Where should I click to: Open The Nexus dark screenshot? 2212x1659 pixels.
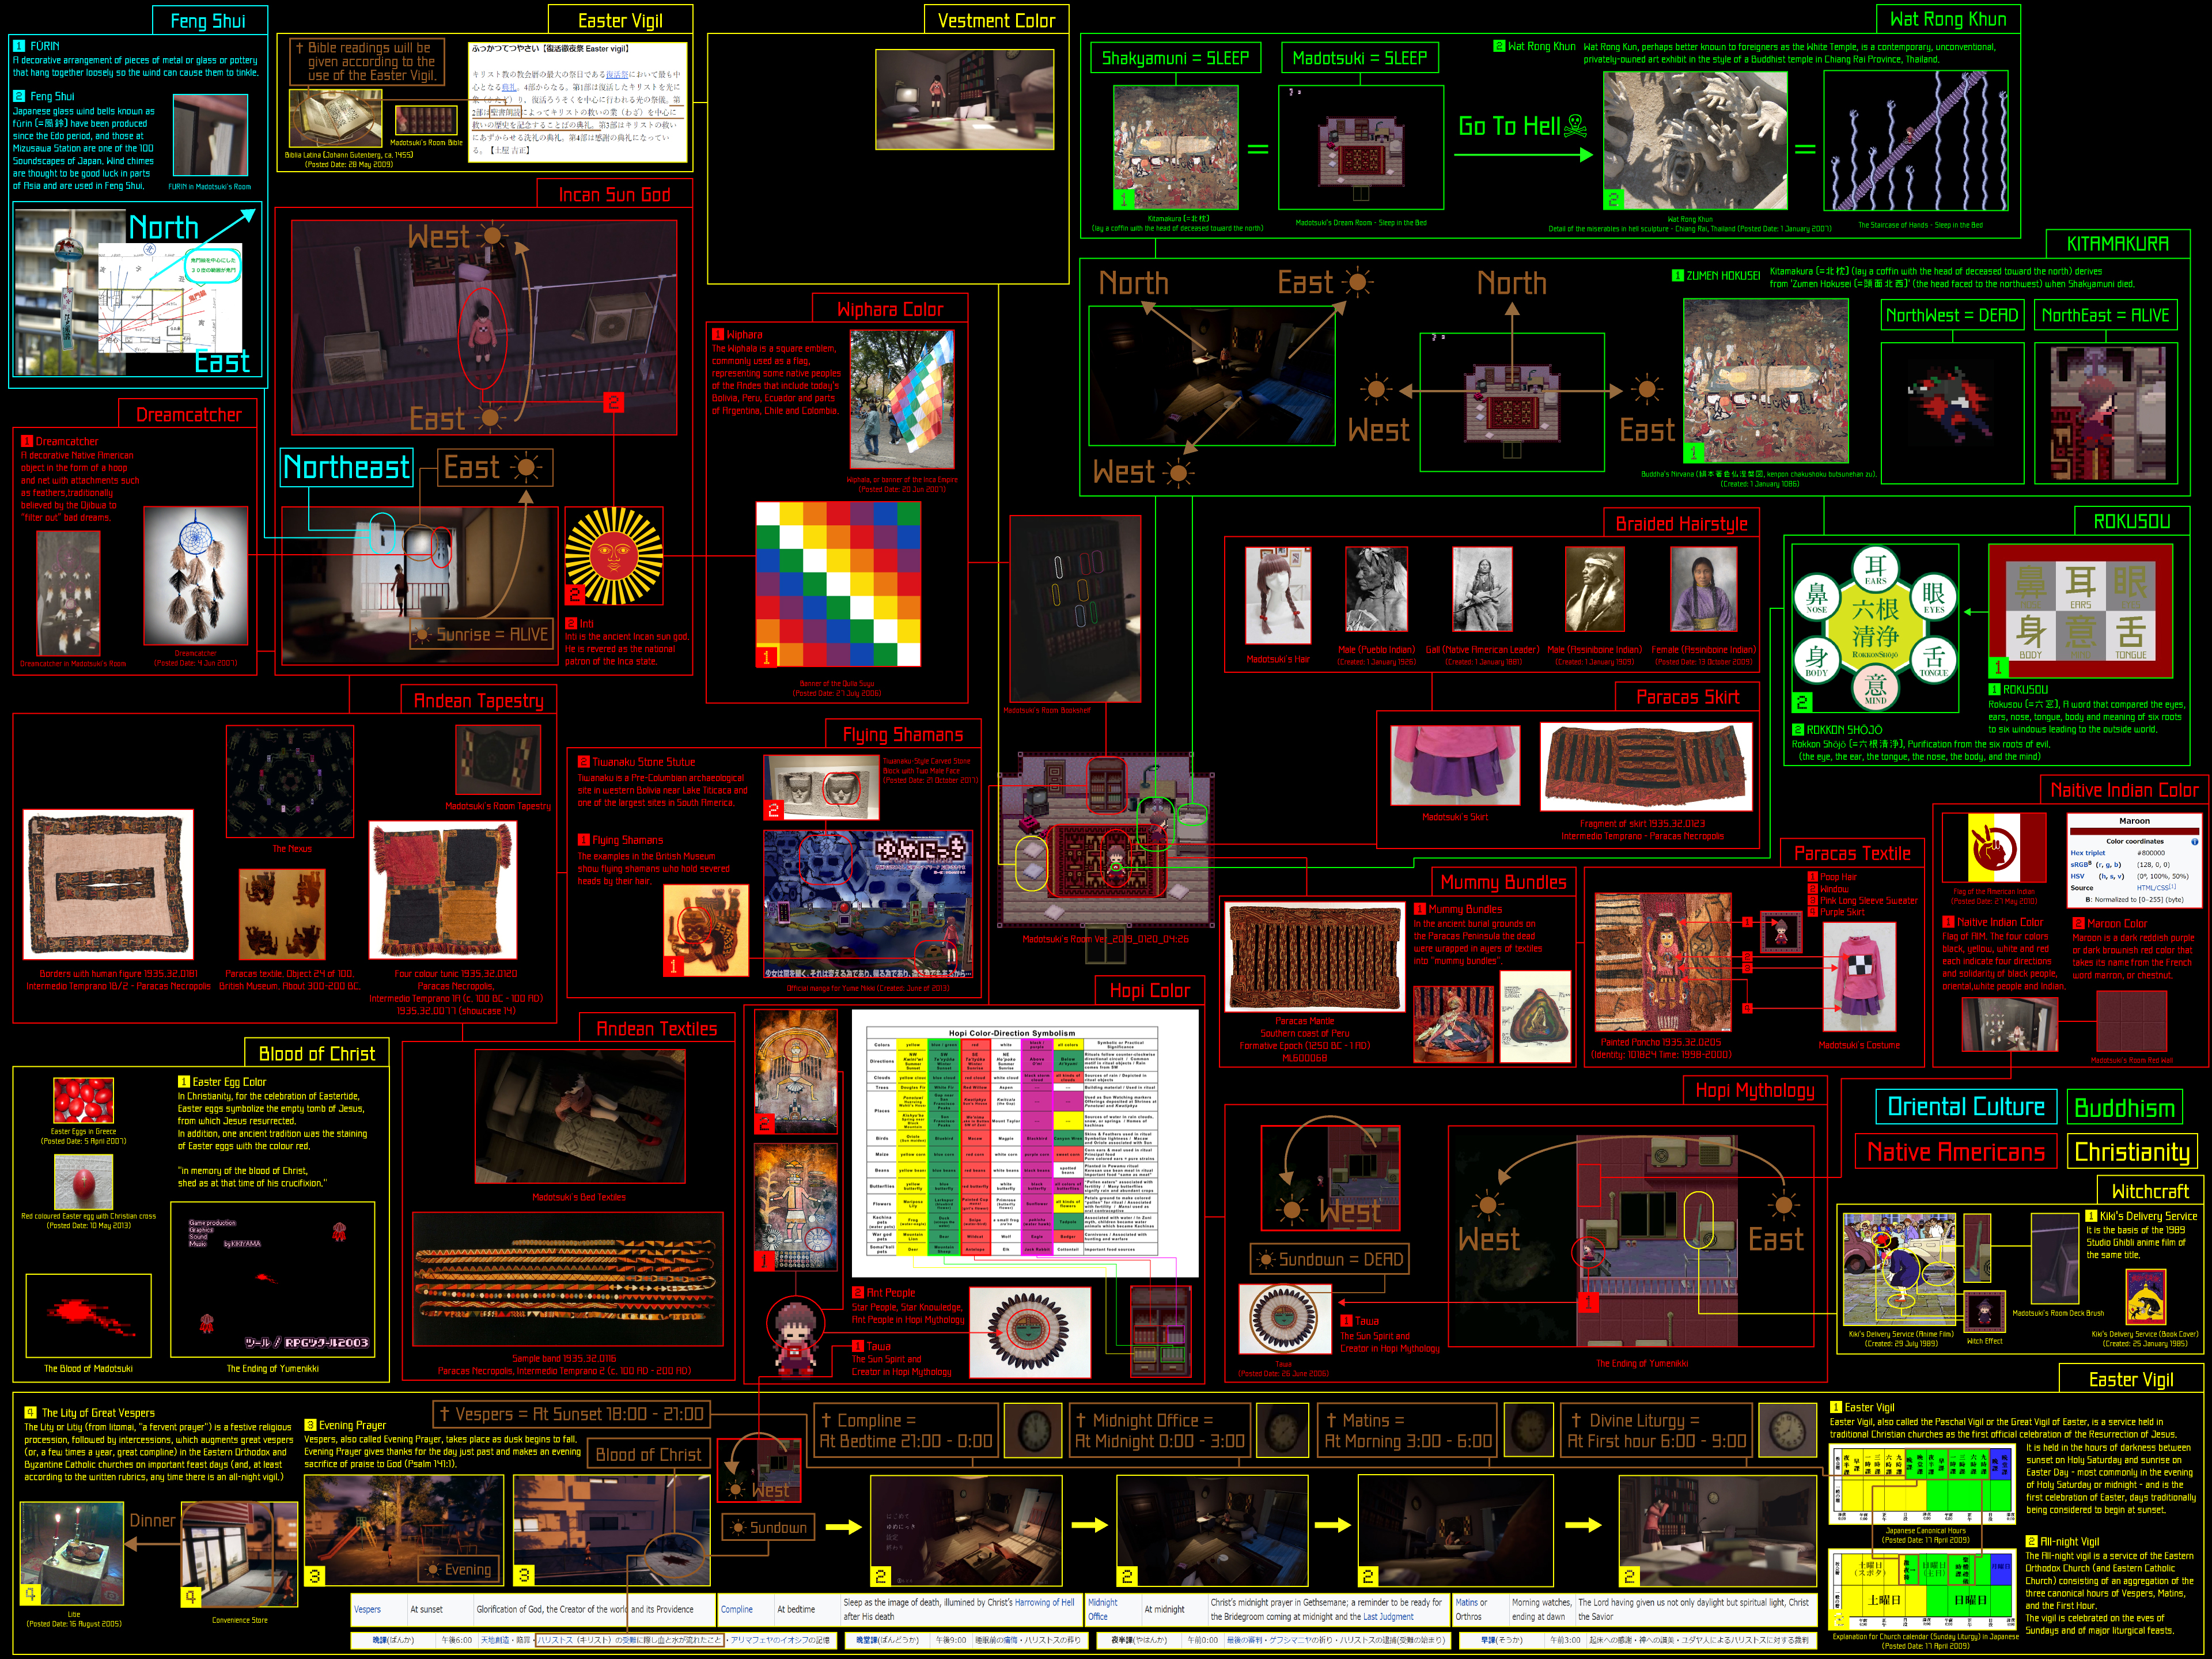click(x=290, y=782)
